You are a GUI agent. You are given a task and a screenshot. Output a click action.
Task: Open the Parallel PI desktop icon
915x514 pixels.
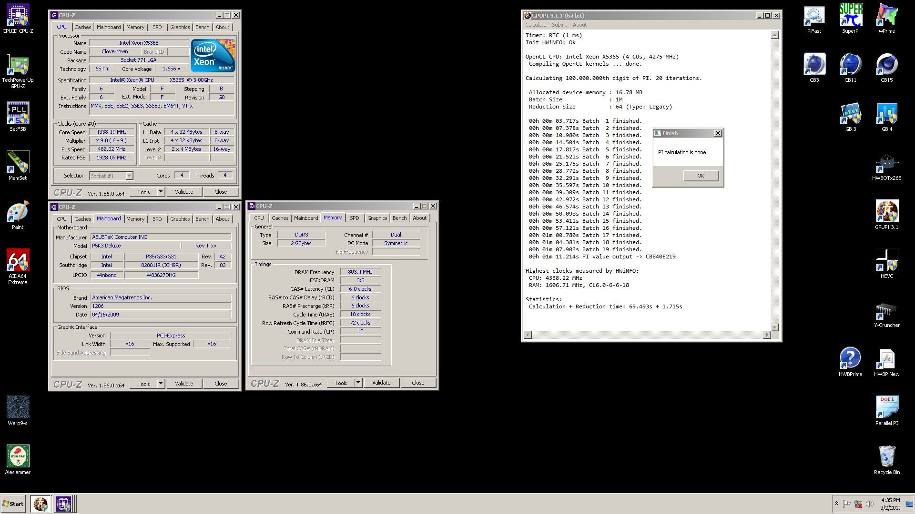pyautogui.click(x=887, y=410)
